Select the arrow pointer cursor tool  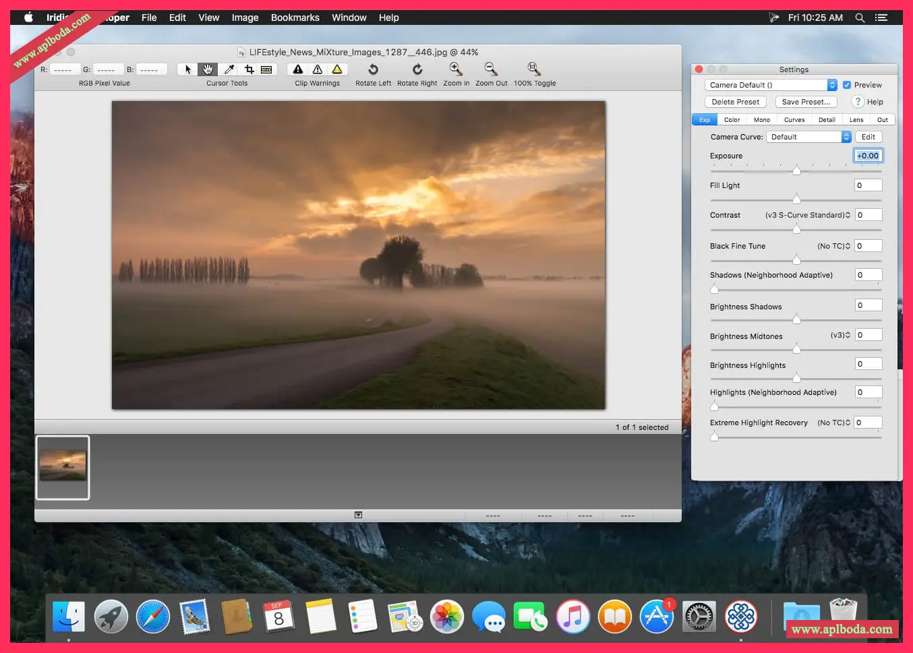point(188,69)
